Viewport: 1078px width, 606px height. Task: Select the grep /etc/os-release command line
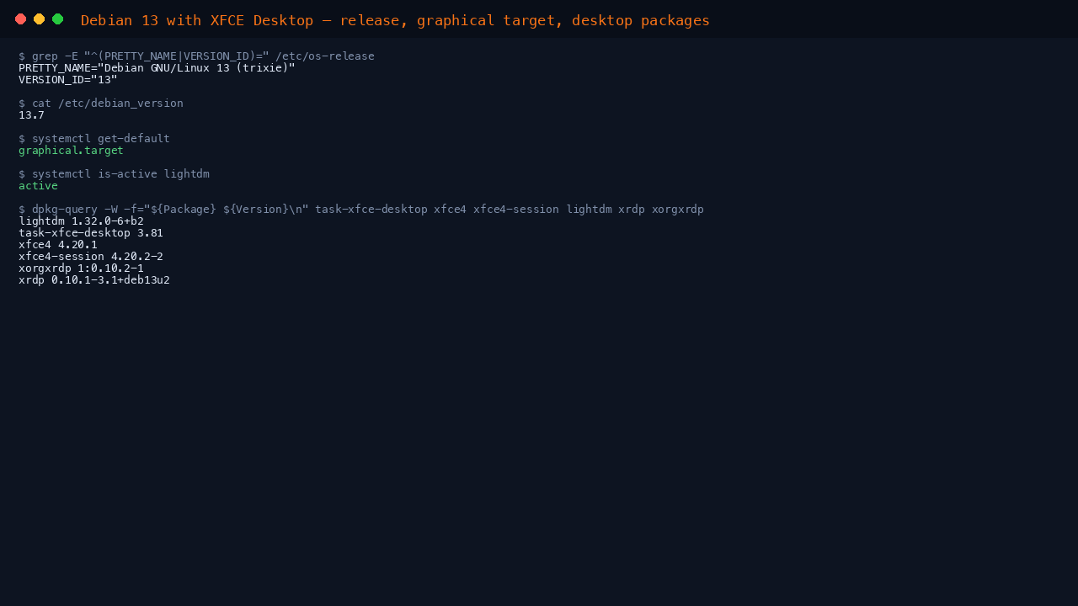(196, 56)
